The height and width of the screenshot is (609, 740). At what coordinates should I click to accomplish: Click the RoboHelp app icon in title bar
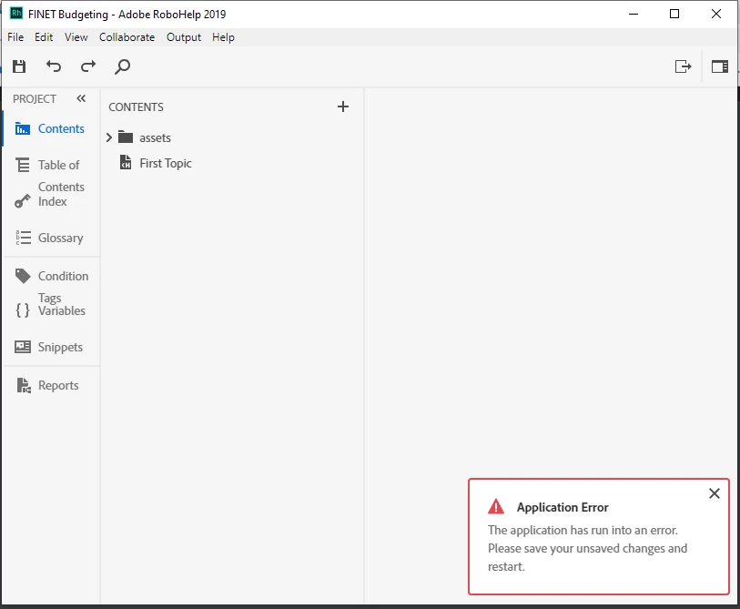click(16, 14)
